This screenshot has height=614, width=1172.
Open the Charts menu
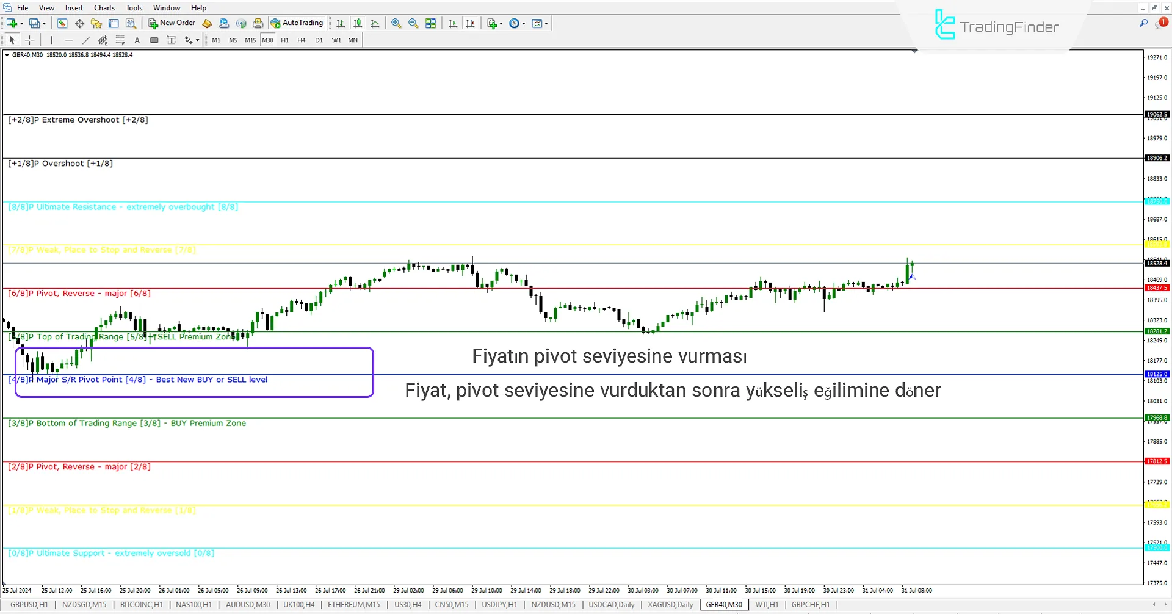point(104,7)
